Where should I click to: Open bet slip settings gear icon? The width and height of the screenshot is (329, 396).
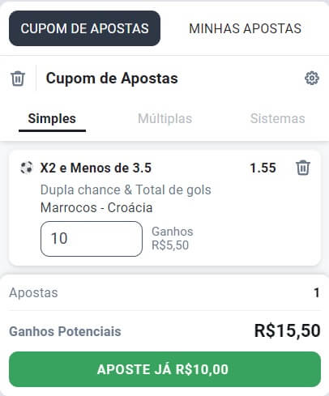point(312,79)
